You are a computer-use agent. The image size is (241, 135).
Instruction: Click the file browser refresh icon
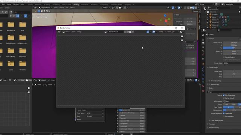pos(6,12)
